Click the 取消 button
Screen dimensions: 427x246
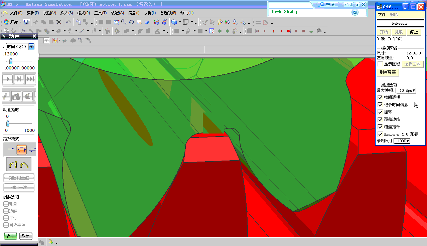tap(25, 236)
